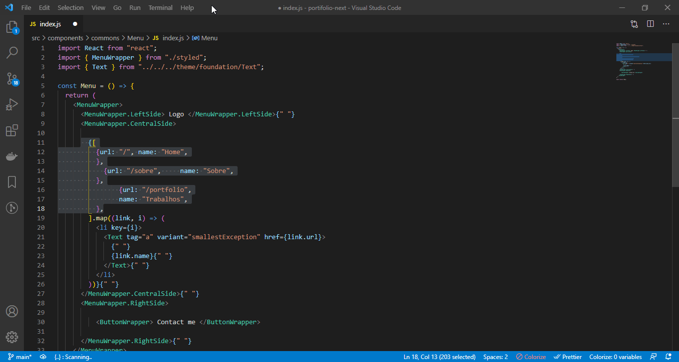Open the Accounts icon in activity bar

pos(12,311)
